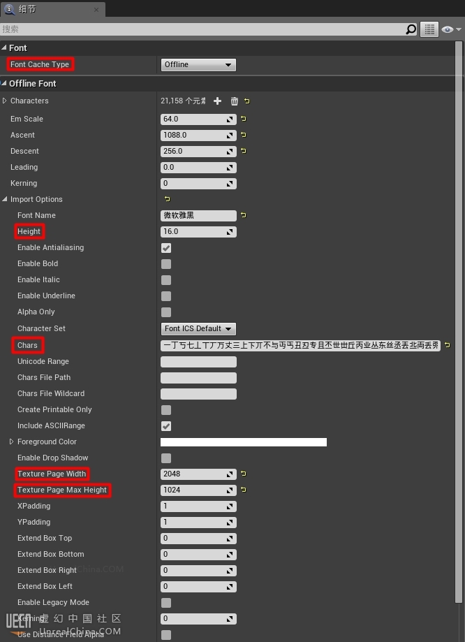The width and height of the screenshot is (465, 642).
Task: Click the Chars File Path field
Action: tap(198, 377)
